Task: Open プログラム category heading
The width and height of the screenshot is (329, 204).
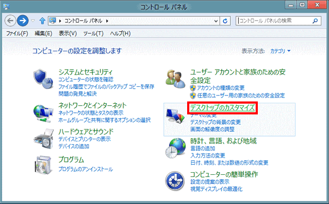Action: [71, 160]
